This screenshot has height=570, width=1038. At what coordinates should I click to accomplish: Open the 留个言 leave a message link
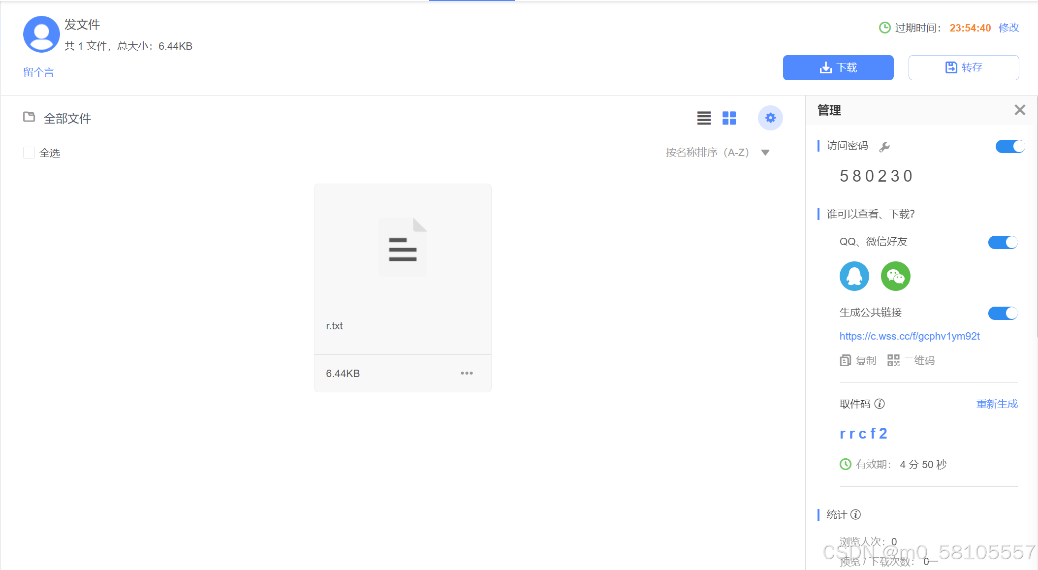[38, 72]
